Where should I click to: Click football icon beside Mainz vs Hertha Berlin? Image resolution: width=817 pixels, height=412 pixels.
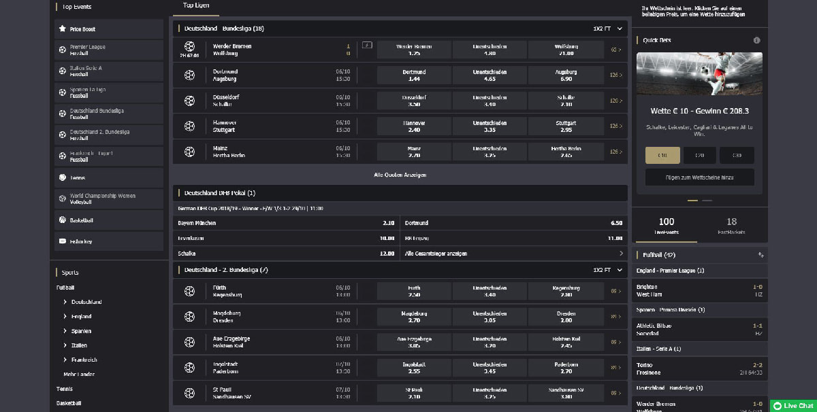tap(189, 152)
